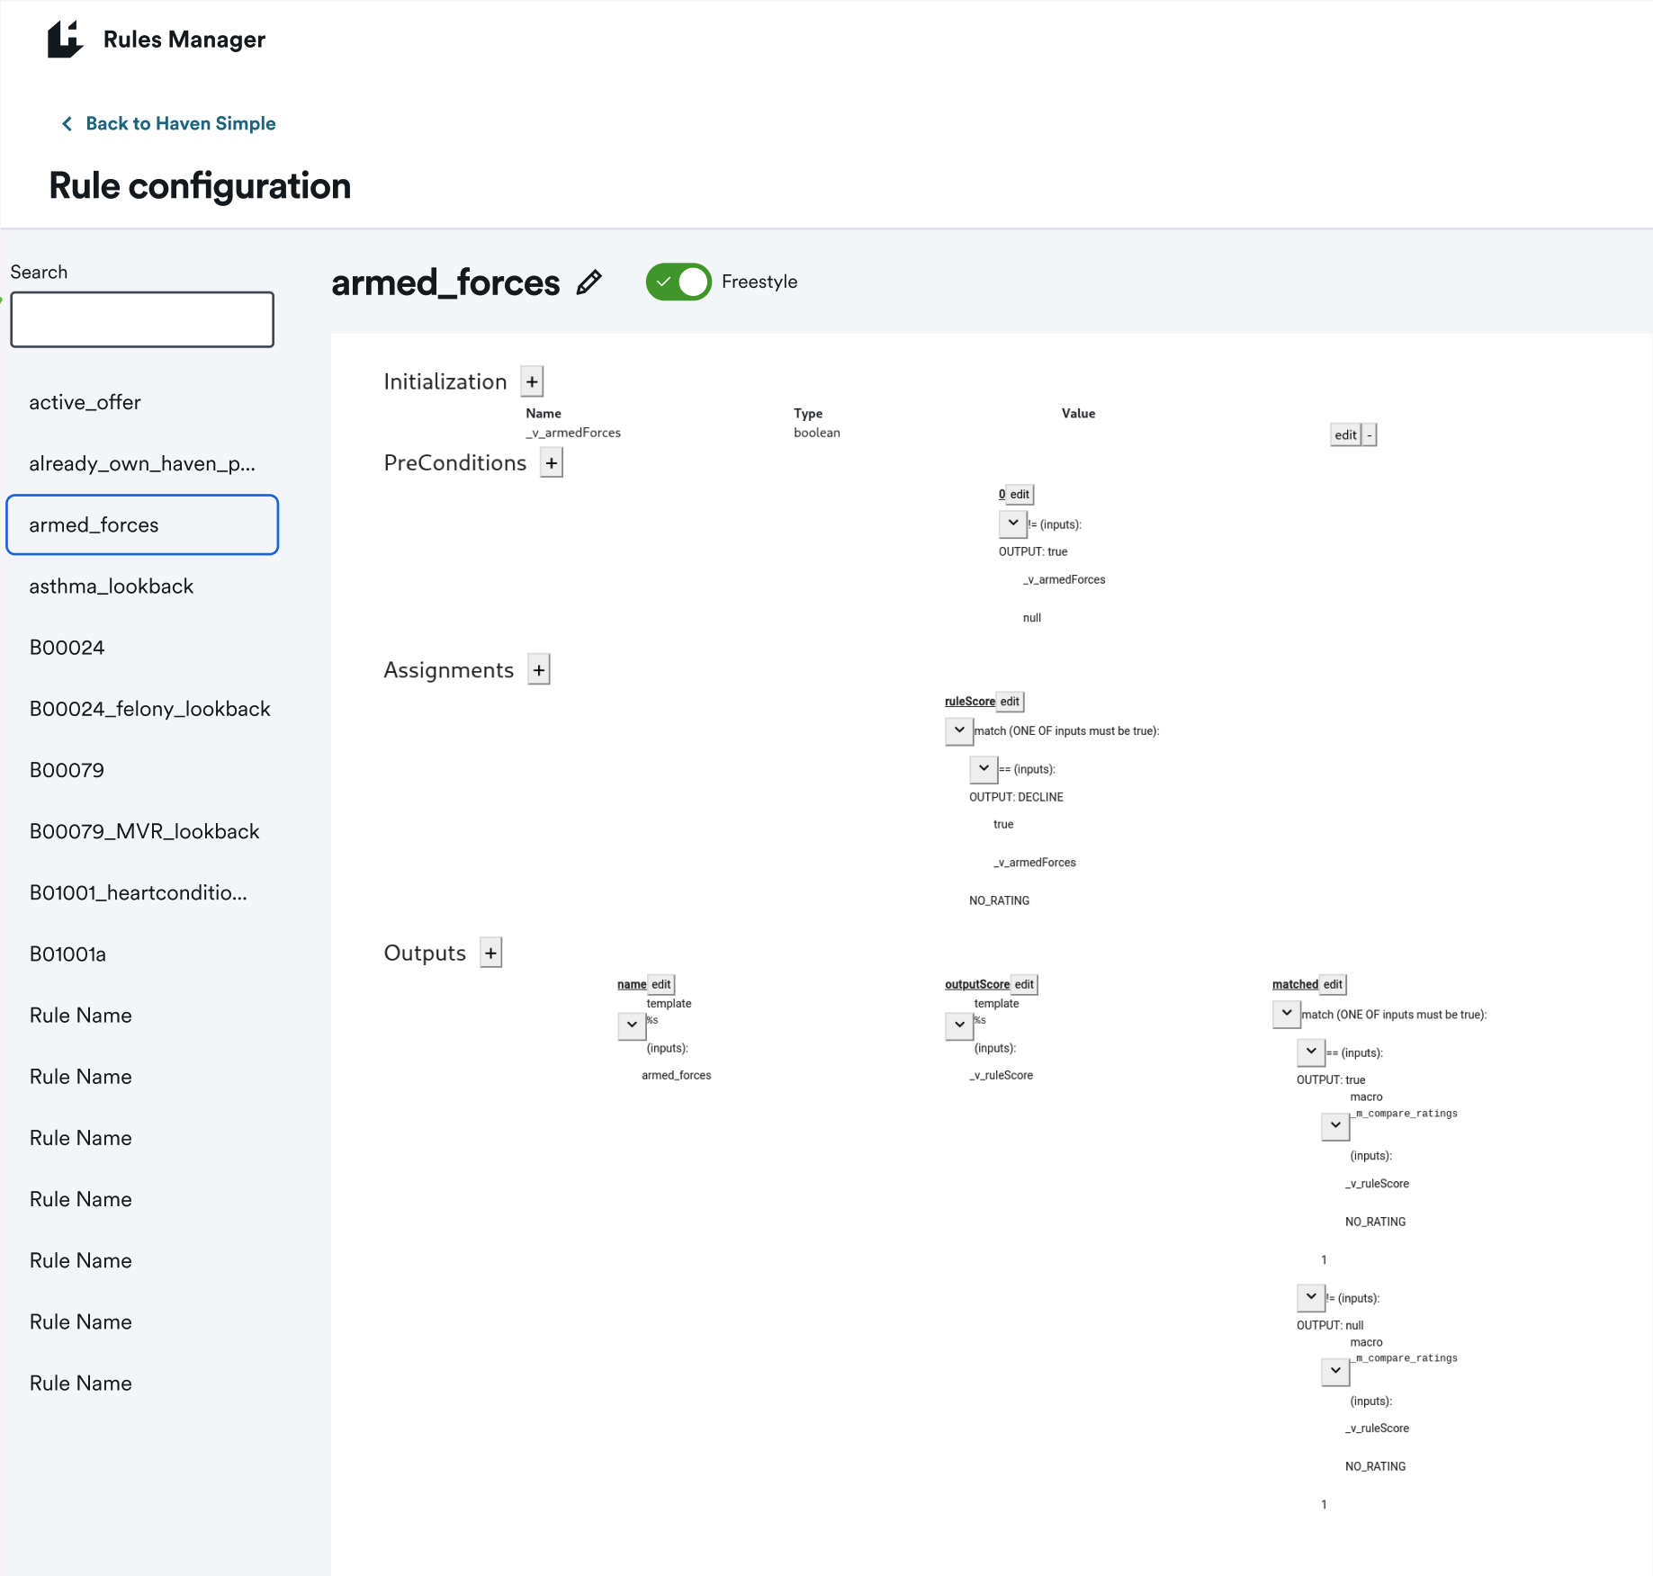1653x1576 pixels.
Task: Open the PreConditions != operator dropdown
Action: (1012, 524)
